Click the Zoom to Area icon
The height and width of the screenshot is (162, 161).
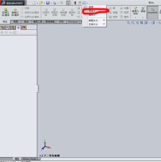pyautogui.click(x=133, y=23)
